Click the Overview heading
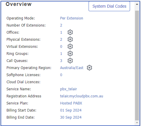Screen dimensions: 141x126 pos(19,4)
